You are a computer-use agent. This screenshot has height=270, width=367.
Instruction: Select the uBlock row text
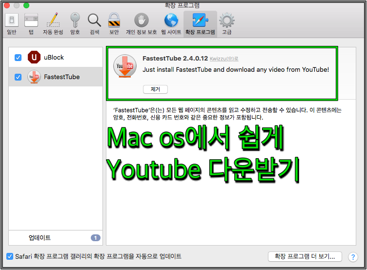tap(54, 58)
